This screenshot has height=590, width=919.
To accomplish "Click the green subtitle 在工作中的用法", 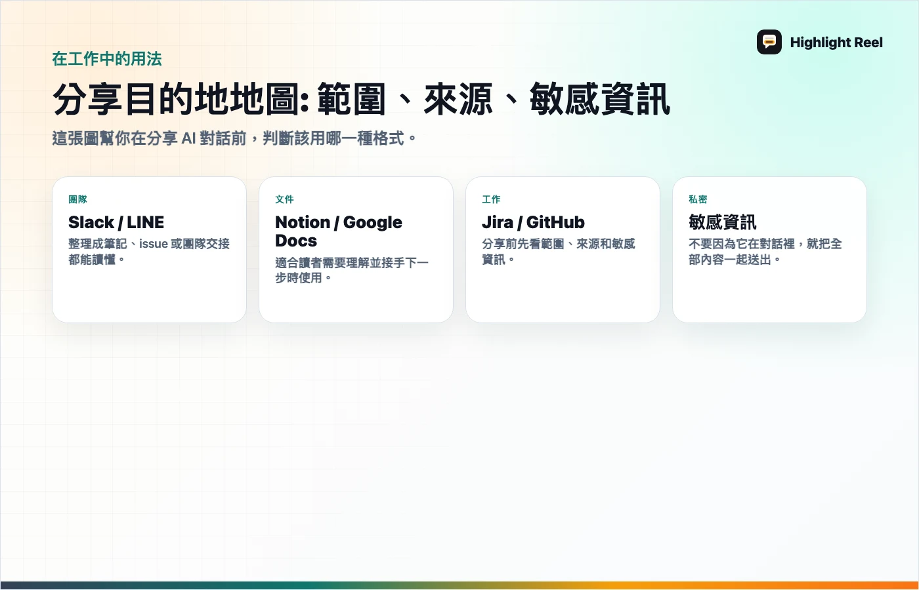I will pyautogui.click(x=107, y=59).
